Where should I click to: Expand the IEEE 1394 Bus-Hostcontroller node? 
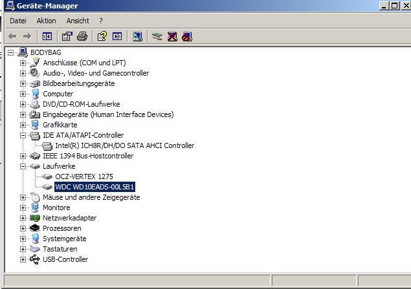click(x=23, y=156)
